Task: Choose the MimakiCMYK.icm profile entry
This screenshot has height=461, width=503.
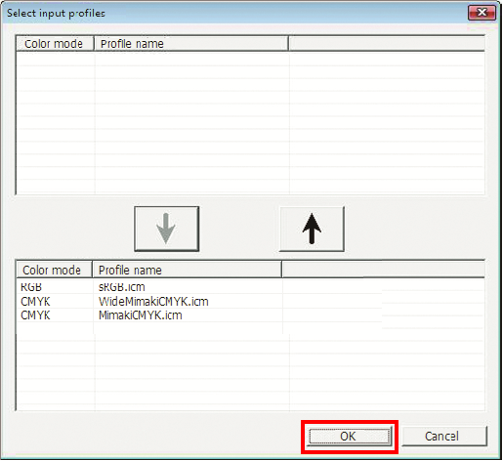Action: (x=141, y=315)
